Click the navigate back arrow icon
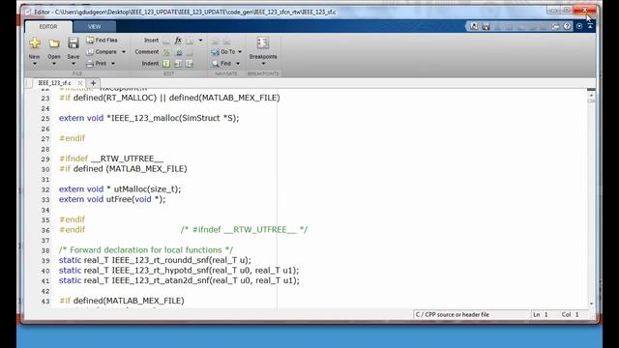 click(x=215, y=41)
